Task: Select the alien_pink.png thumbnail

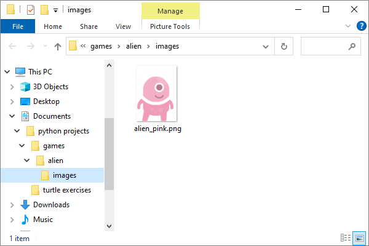Action: click(156, 93)
